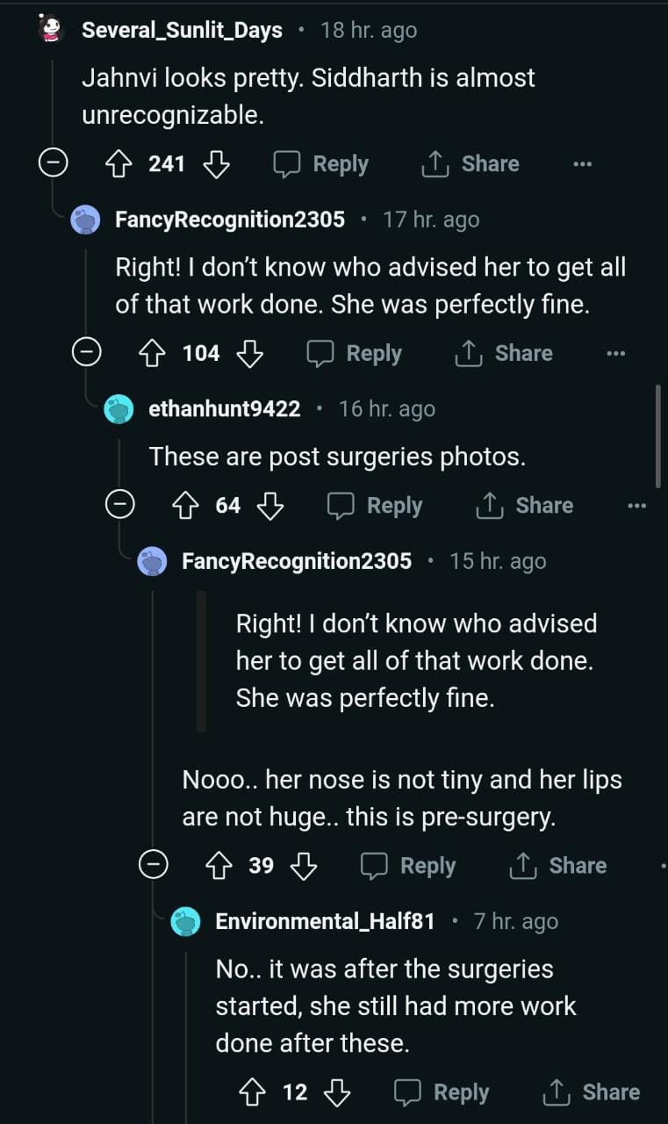668x1124 pixels.
Task: Open Environmental_Half81 username link
Action: click(325, 921)
